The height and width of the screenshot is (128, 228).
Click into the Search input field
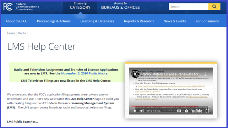pos(188,7)
